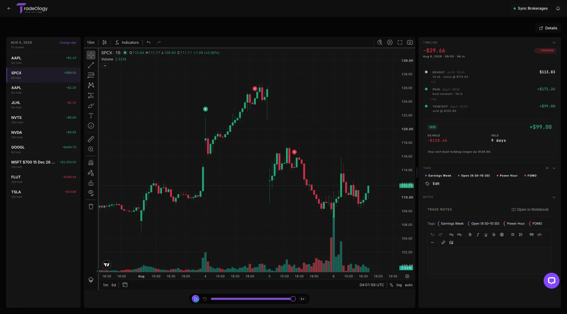This screenshot has height=314, width=567.
Task: Toggle magnet snap mode
Action: (91, 163)
